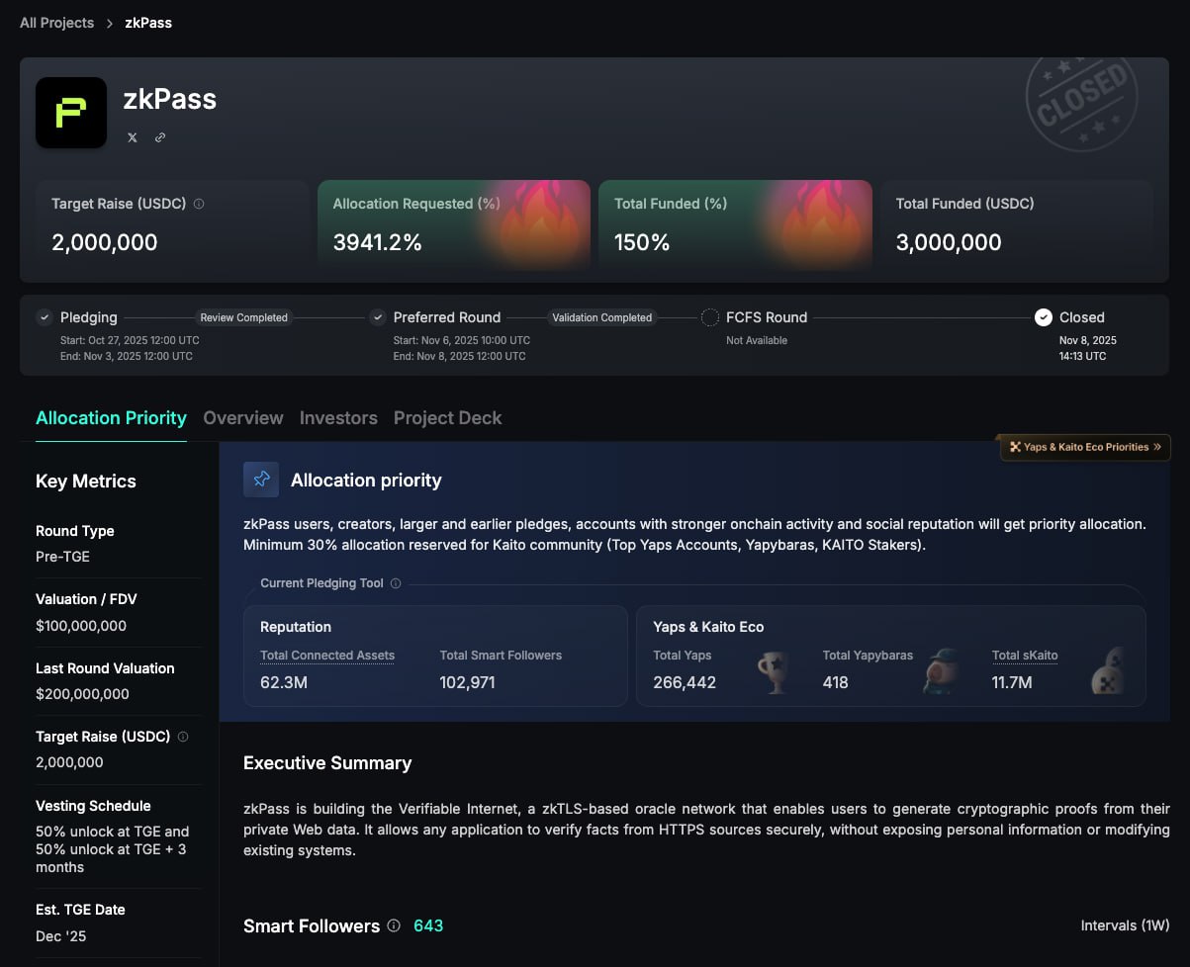Viewport: 1190px width, 967px height.
Task: Open the Investors tab
Action: click(338, 418)
